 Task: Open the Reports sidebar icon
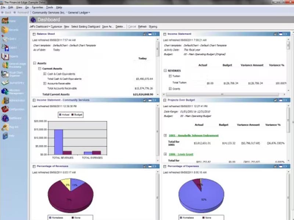click(6, 57)
